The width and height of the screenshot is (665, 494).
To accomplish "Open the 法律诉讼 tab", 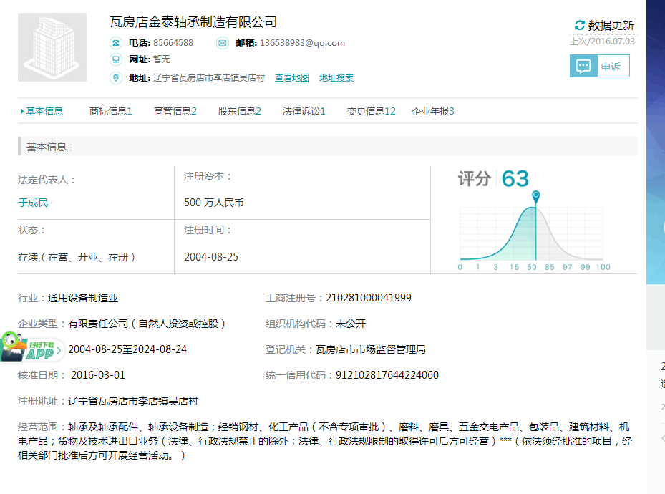I will (x=304, y=111).
